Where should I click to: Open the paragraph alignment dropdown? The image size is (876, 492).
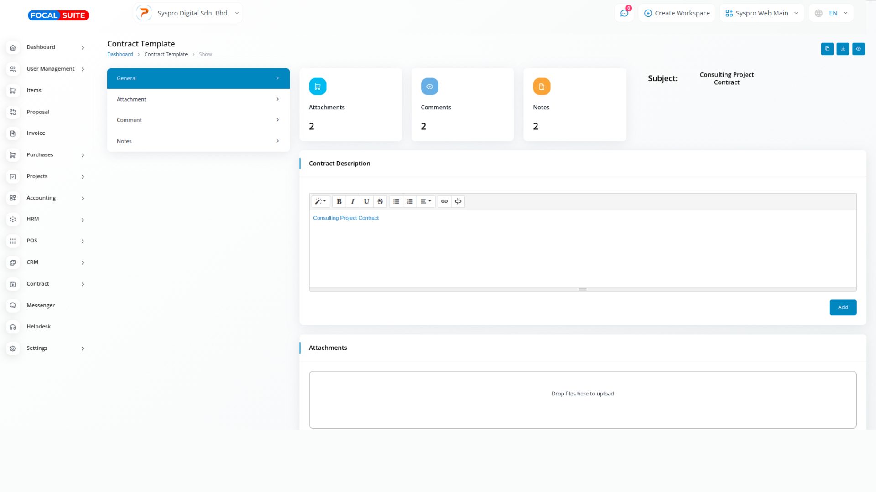click(x=425, y=201)
